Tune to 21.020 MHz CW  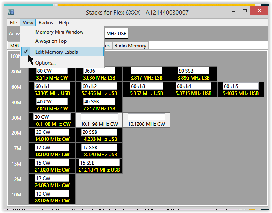click(52, 170)
